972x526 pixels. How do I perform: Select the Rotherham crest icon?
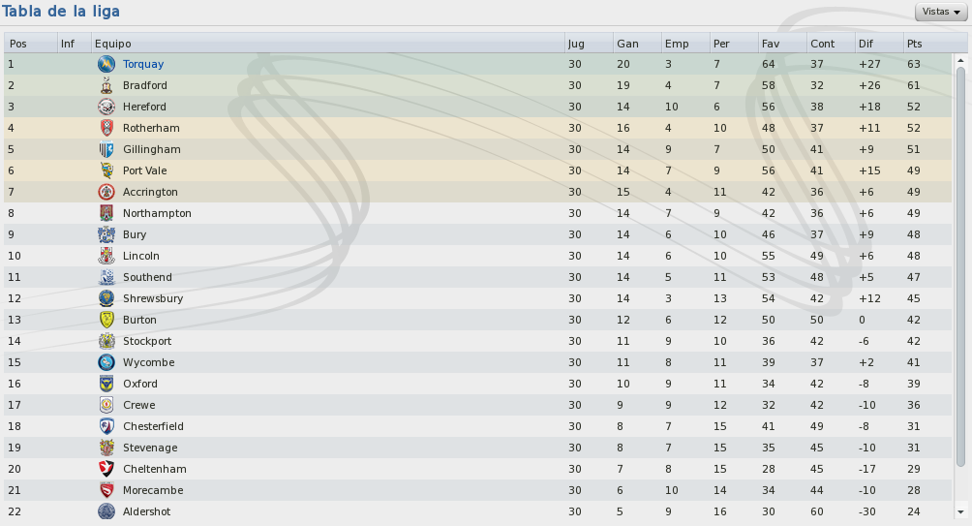[106, 128]
